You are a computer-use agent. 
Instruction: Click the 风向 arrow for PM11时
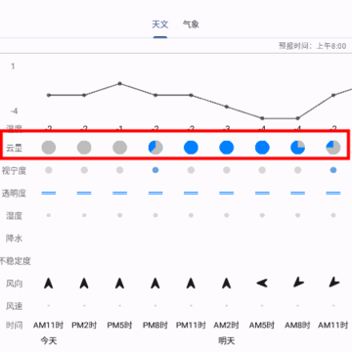(191, 284)
